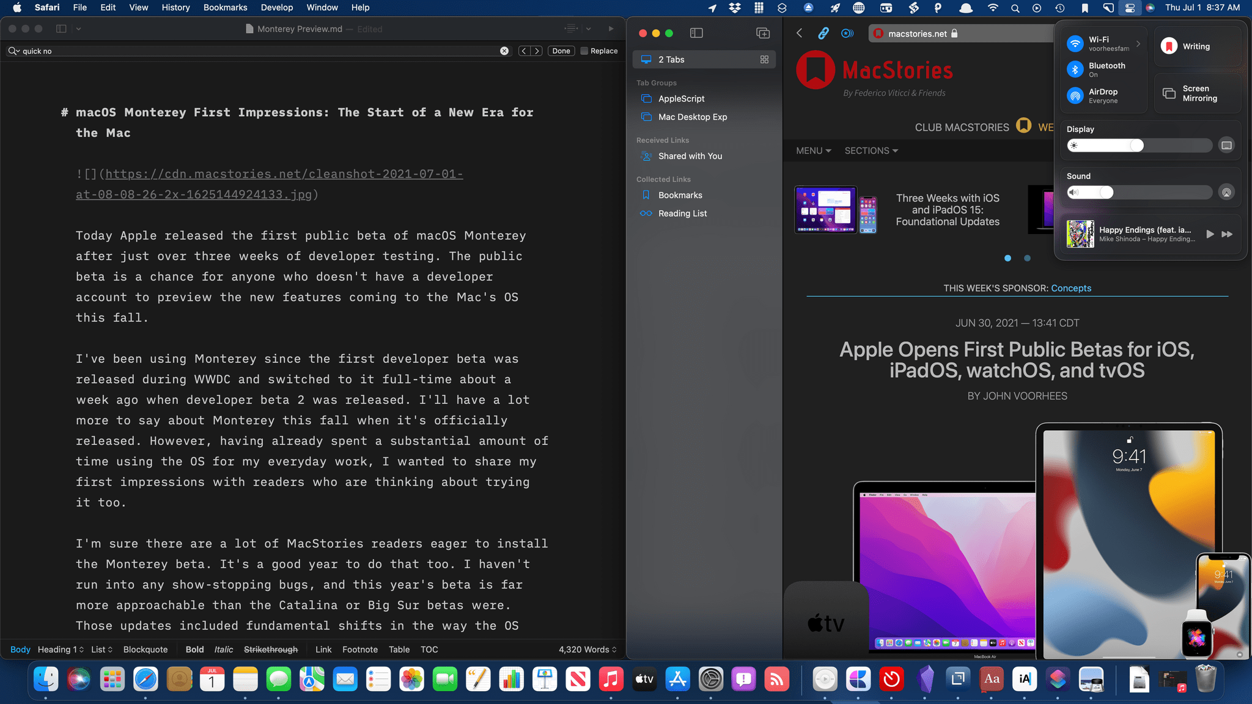Play the Happy Endings track

(1210, 234)
